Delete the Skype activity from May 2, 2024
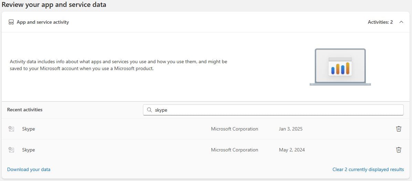Image resolution: width=412 pixels, height=181 pixels. (x=399, y=150)
